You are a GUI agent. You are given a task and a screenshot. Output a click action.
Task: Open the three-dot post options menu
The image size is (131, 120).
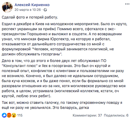[127, 4]
